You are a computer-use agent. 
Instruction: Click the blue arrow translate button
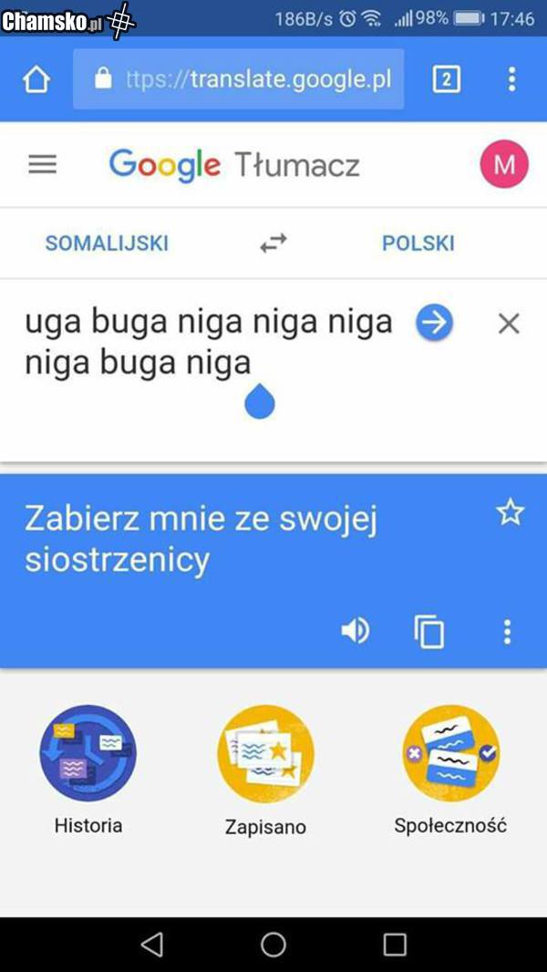click(x=434, y=324)
